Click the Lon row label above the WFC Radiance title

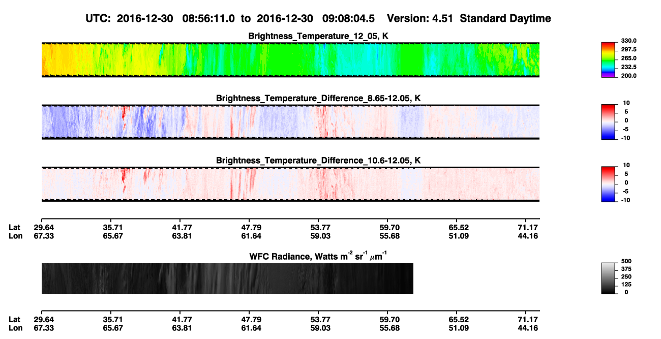(x=15, y=236)
